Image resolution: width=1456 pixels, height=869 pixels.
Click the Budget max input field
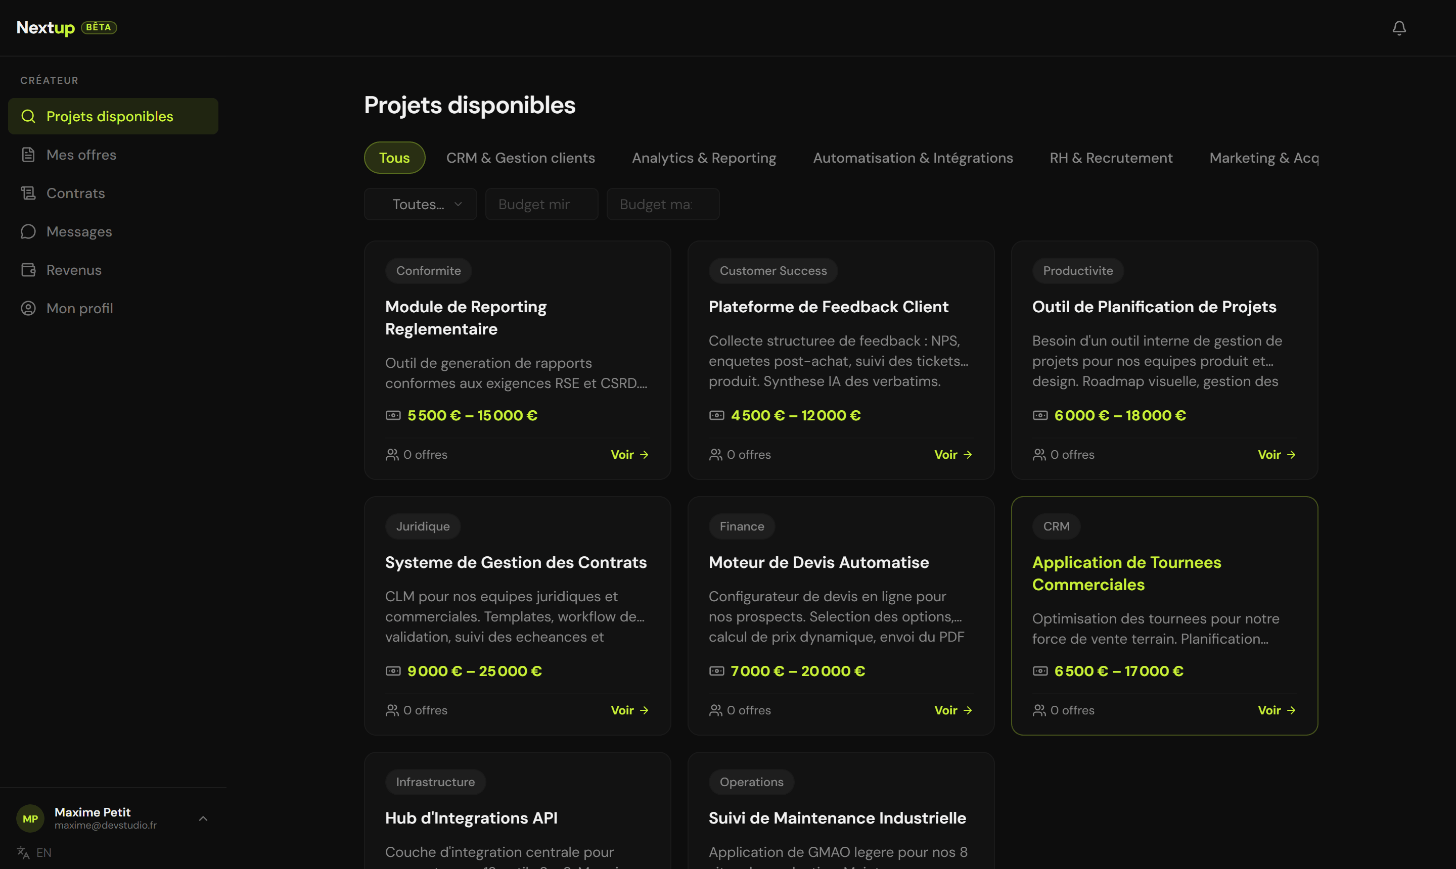[x=663, y=204]
